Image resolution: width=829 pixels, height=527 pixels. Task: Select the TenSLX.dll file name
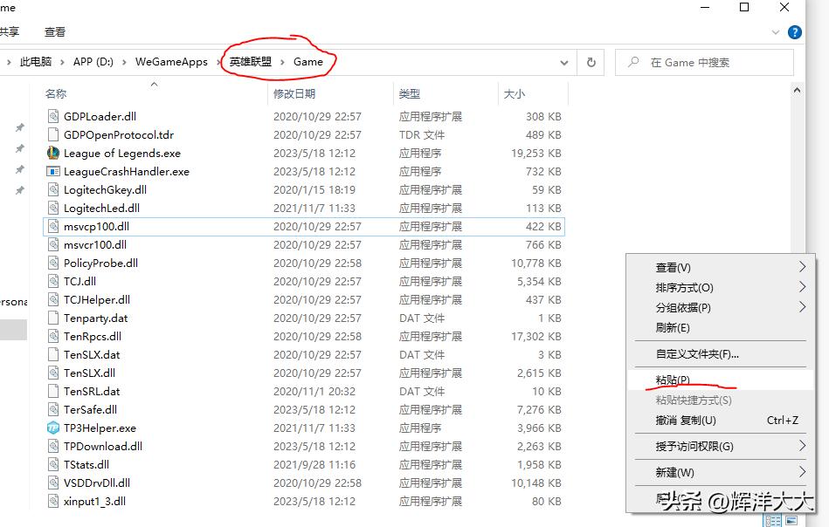(x=89, y=373)
